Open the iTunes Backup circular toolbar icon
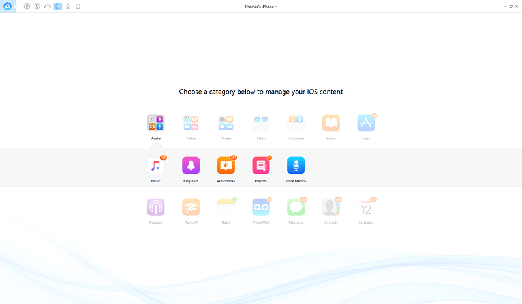This screenshot has height=304, width=522. pos(37,7)
